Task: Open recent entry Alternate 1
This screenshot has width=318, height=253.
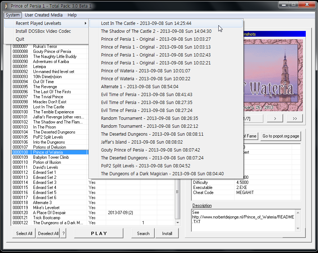Action: pos(166,87)
